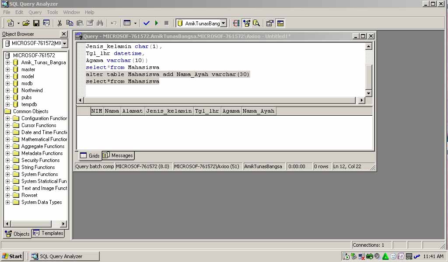Screen dimensions: 448x262
Task: Execute query with the green play icon
Action: tap(157, 23)
